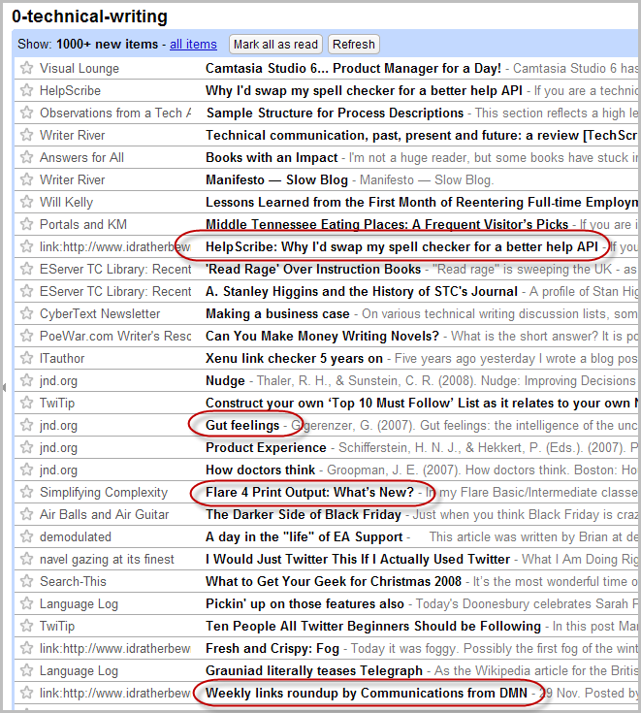Star the Nudge item from jnd.org

(x=27, y=380)
